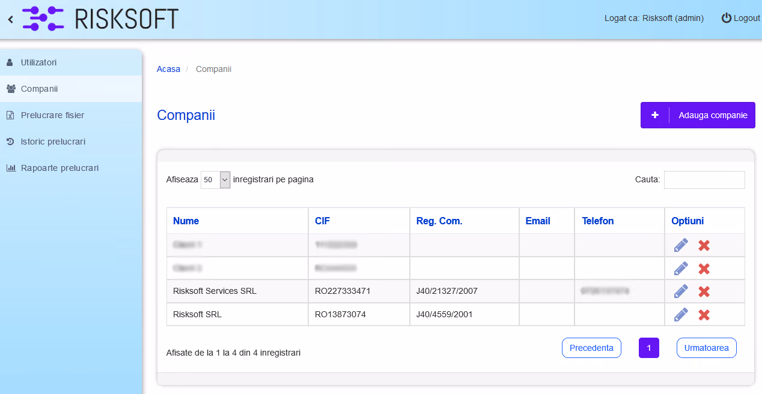Open Utilizatori in the sidebar
This screenshot has width=762, height=394.
click(x=71, y=62)
